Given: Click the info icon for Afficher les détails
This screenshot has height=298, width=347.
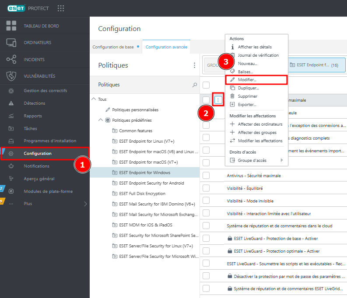Looking at the screenshot, I should pyautogui.click(x=232, y=47).
